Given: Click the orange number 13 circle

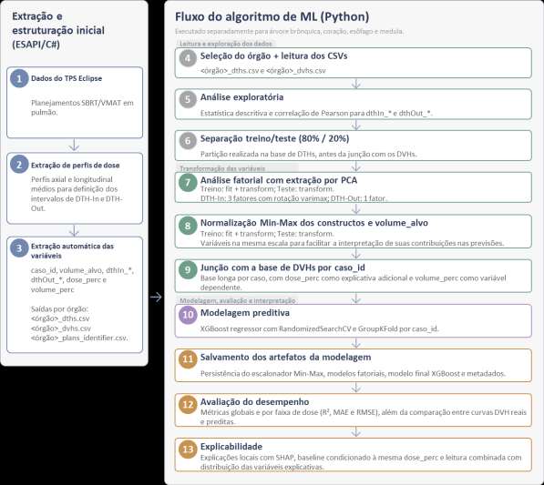Looking at the screenshot, I should click(x=188, y=449).
